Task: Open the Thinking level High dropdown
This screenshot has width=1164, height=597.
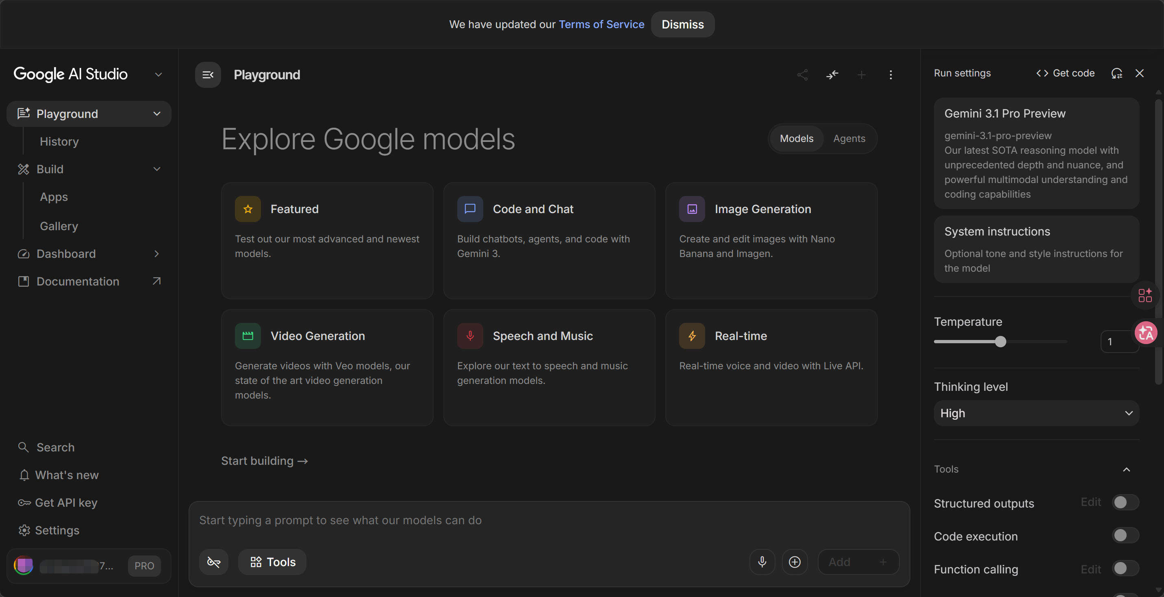Action: point(1036,413)
